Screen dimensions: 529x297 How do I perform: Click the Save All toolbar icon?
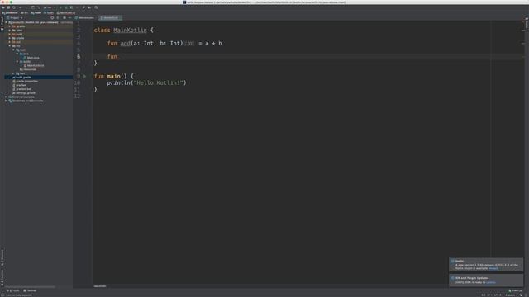pos(8,7)
